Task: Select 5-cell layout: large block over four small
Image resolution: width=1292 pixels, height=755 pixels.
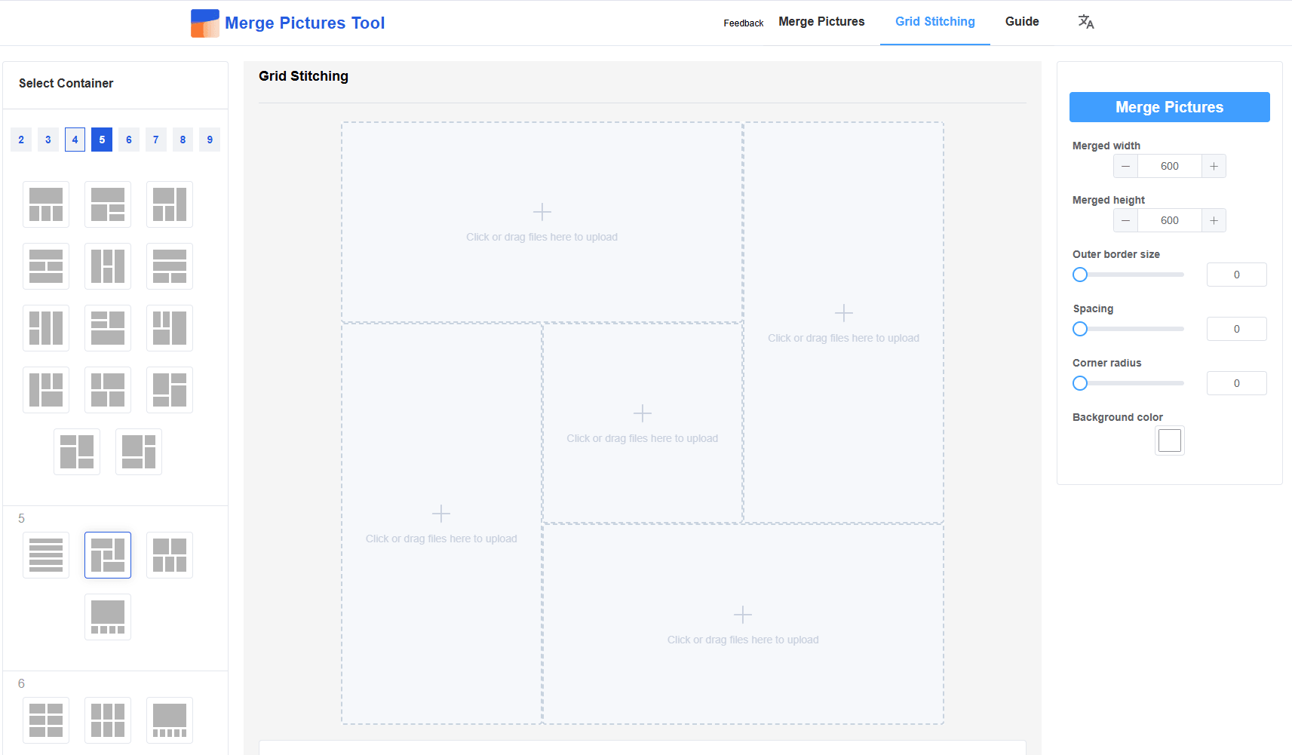Action: (x=108, y=617)
